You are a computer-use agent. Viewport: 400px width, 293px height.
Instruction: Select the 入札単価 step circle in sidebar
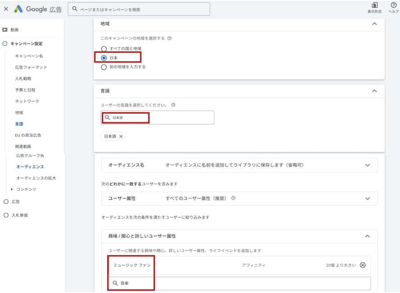6,215
